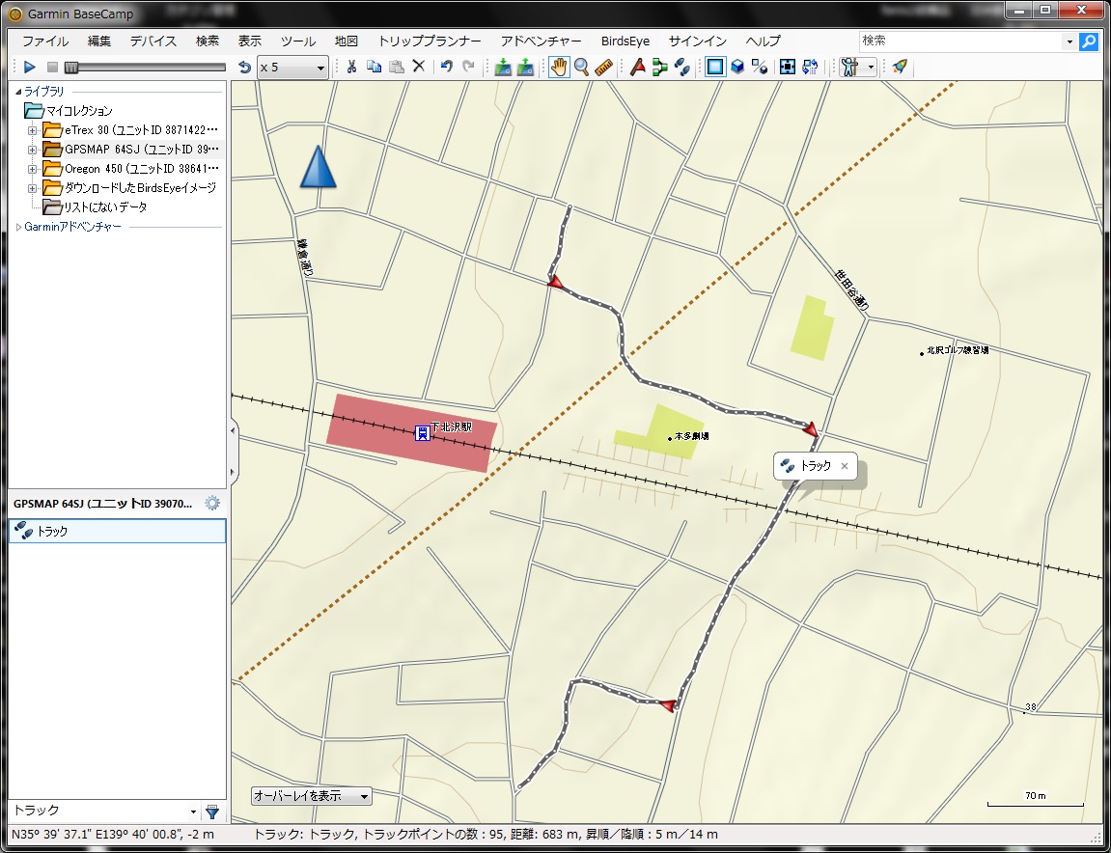1111x853 pixels.
Task: Expand the eTrex 30 folder node
Action: [x=32, y=130]
